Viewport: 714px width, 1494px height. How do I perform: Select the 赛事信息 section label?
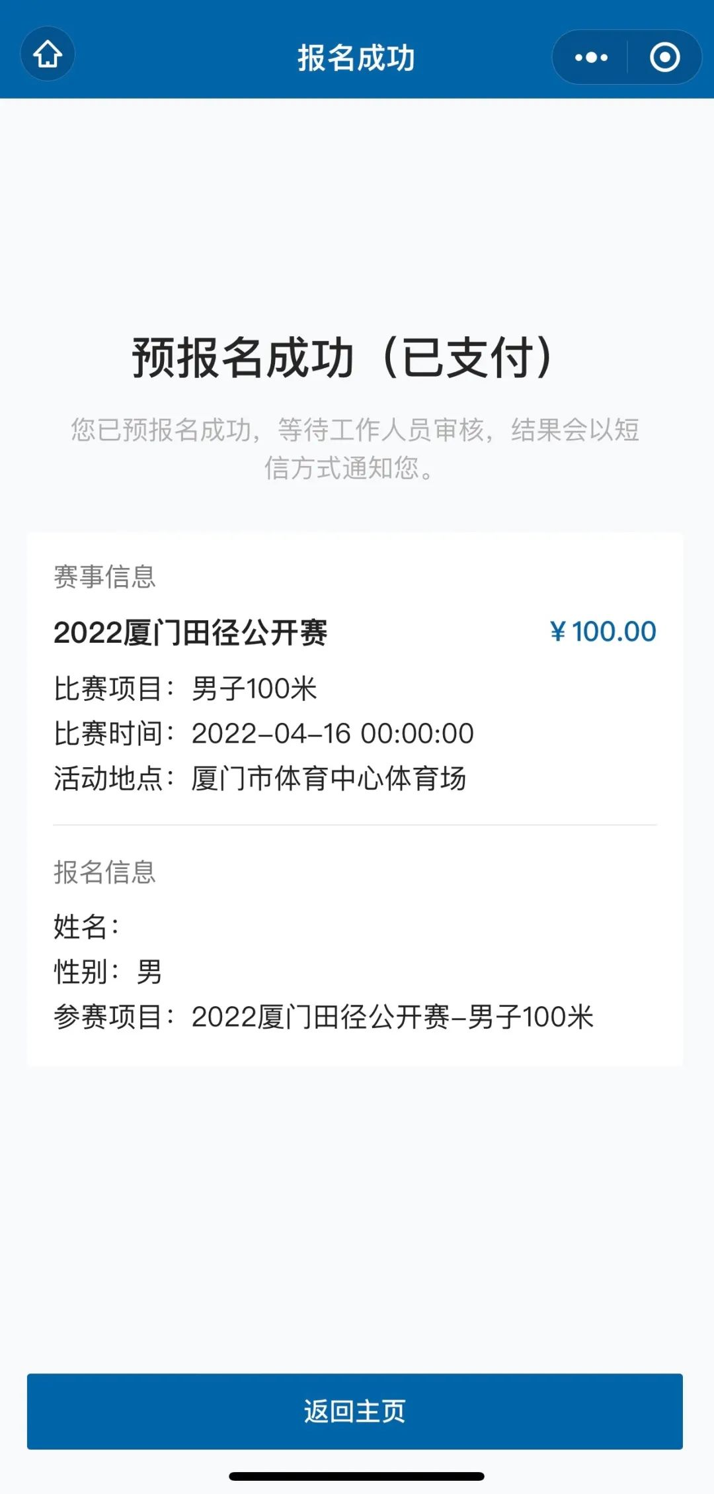(x=104, y=577)
